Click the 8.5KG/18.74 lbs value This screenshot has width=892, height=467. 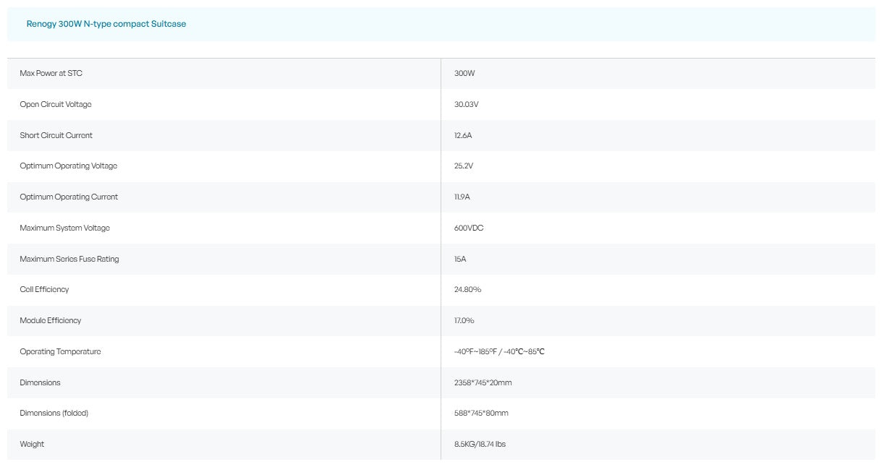coord(480,444)
